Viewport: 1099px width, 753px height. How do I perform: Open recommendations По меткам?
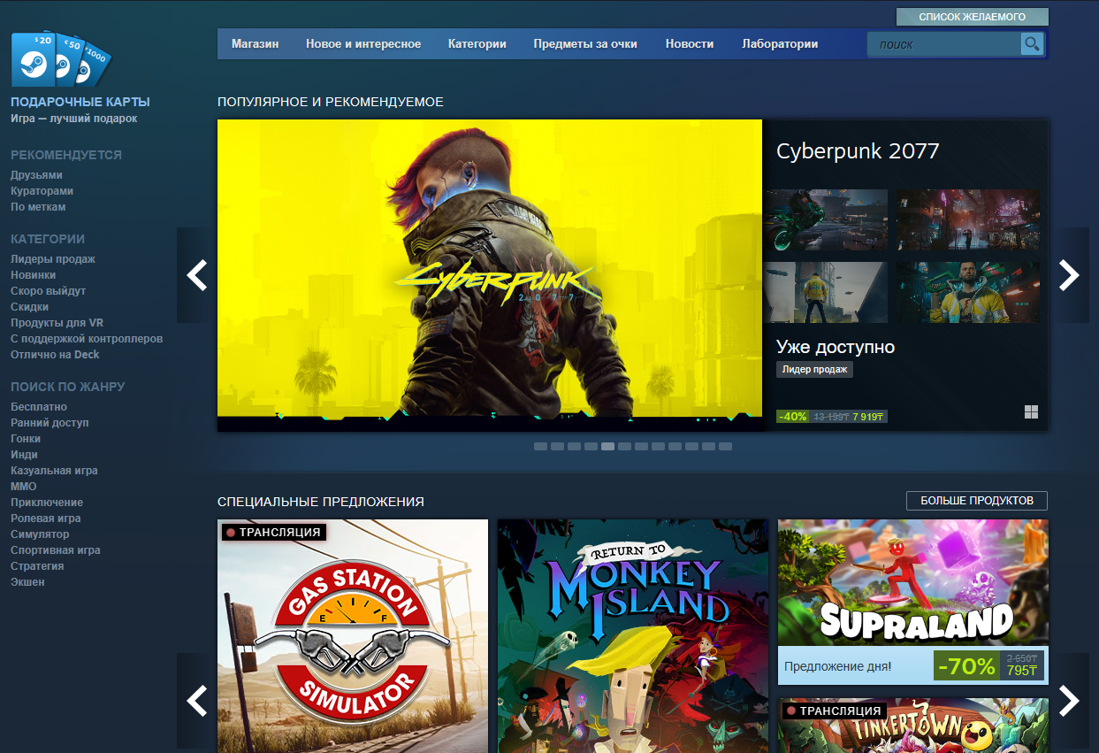click(38, 207)
